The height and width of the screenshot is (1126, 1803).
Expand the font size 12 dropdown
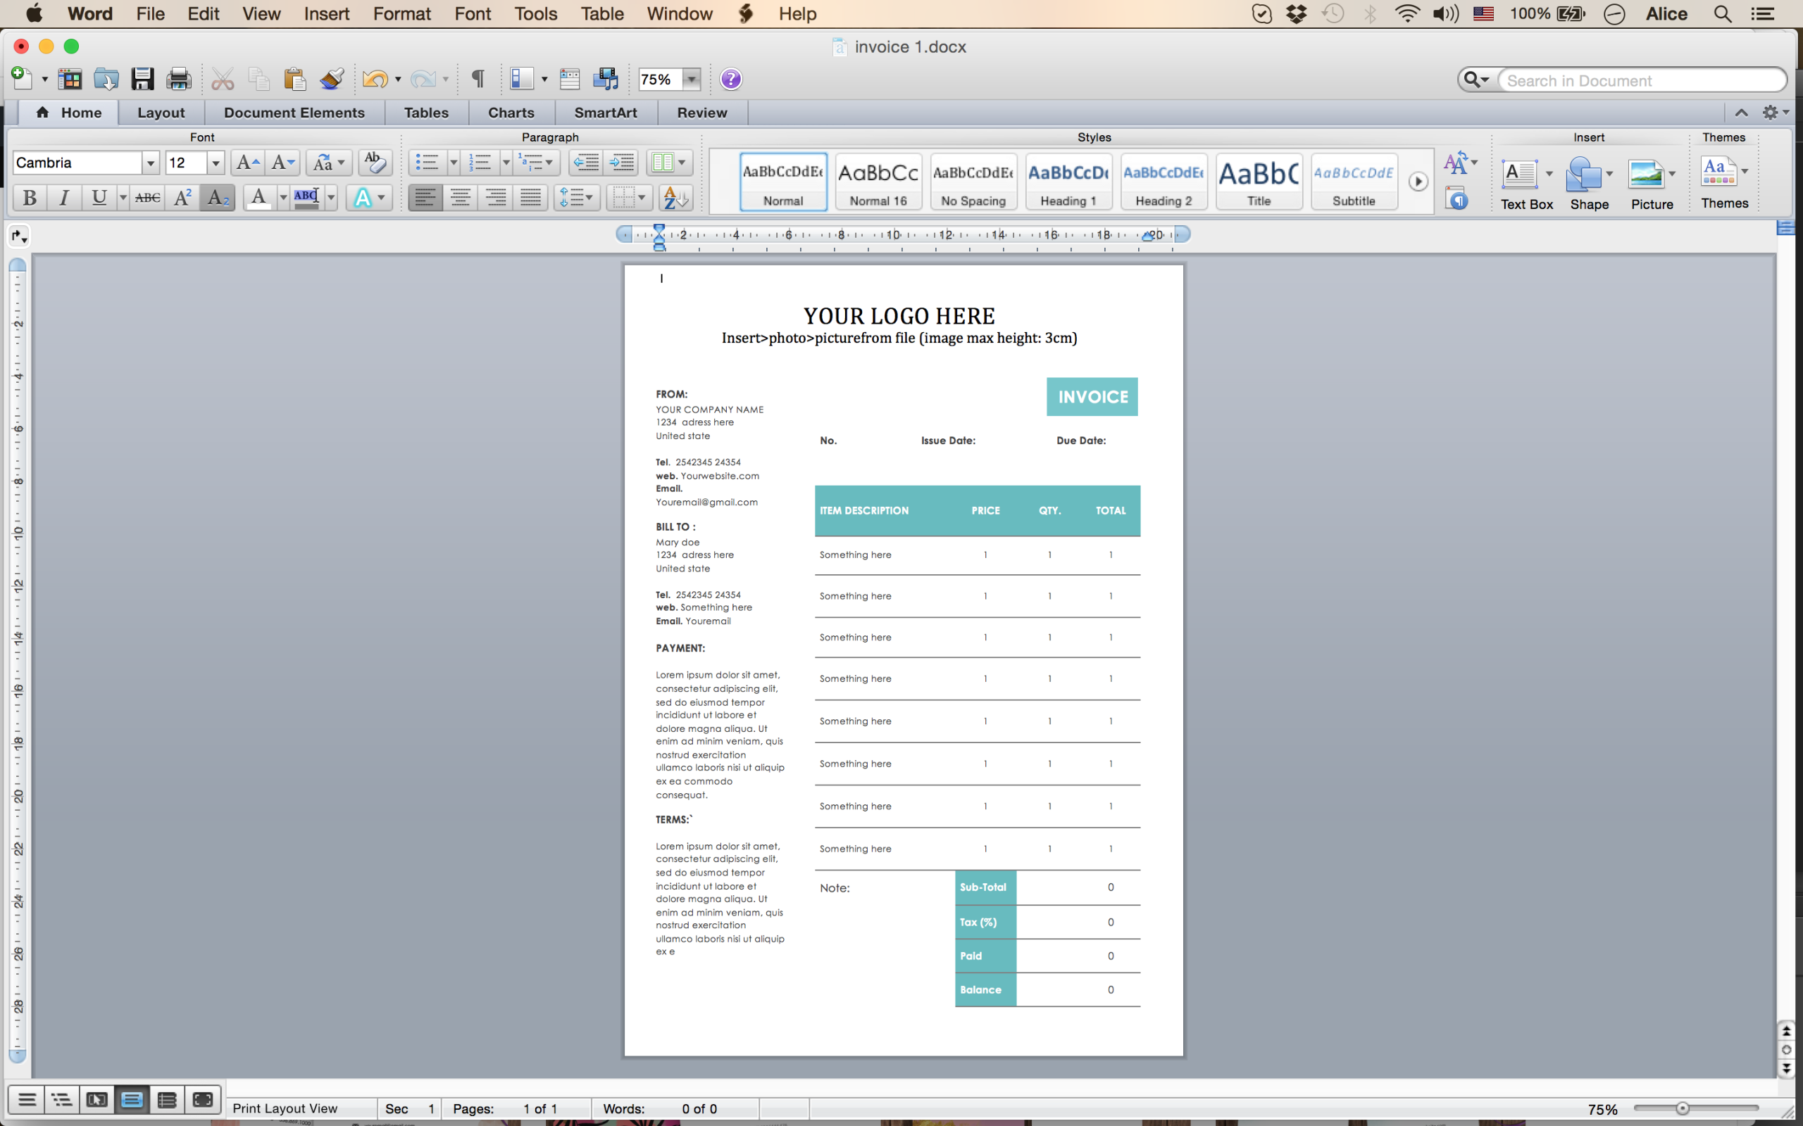(x=216, y=163)
